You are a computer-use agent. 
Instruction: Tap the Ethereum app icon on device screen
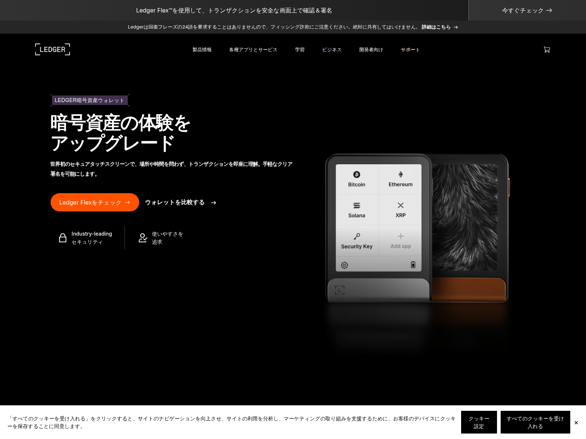pos(401,175)
